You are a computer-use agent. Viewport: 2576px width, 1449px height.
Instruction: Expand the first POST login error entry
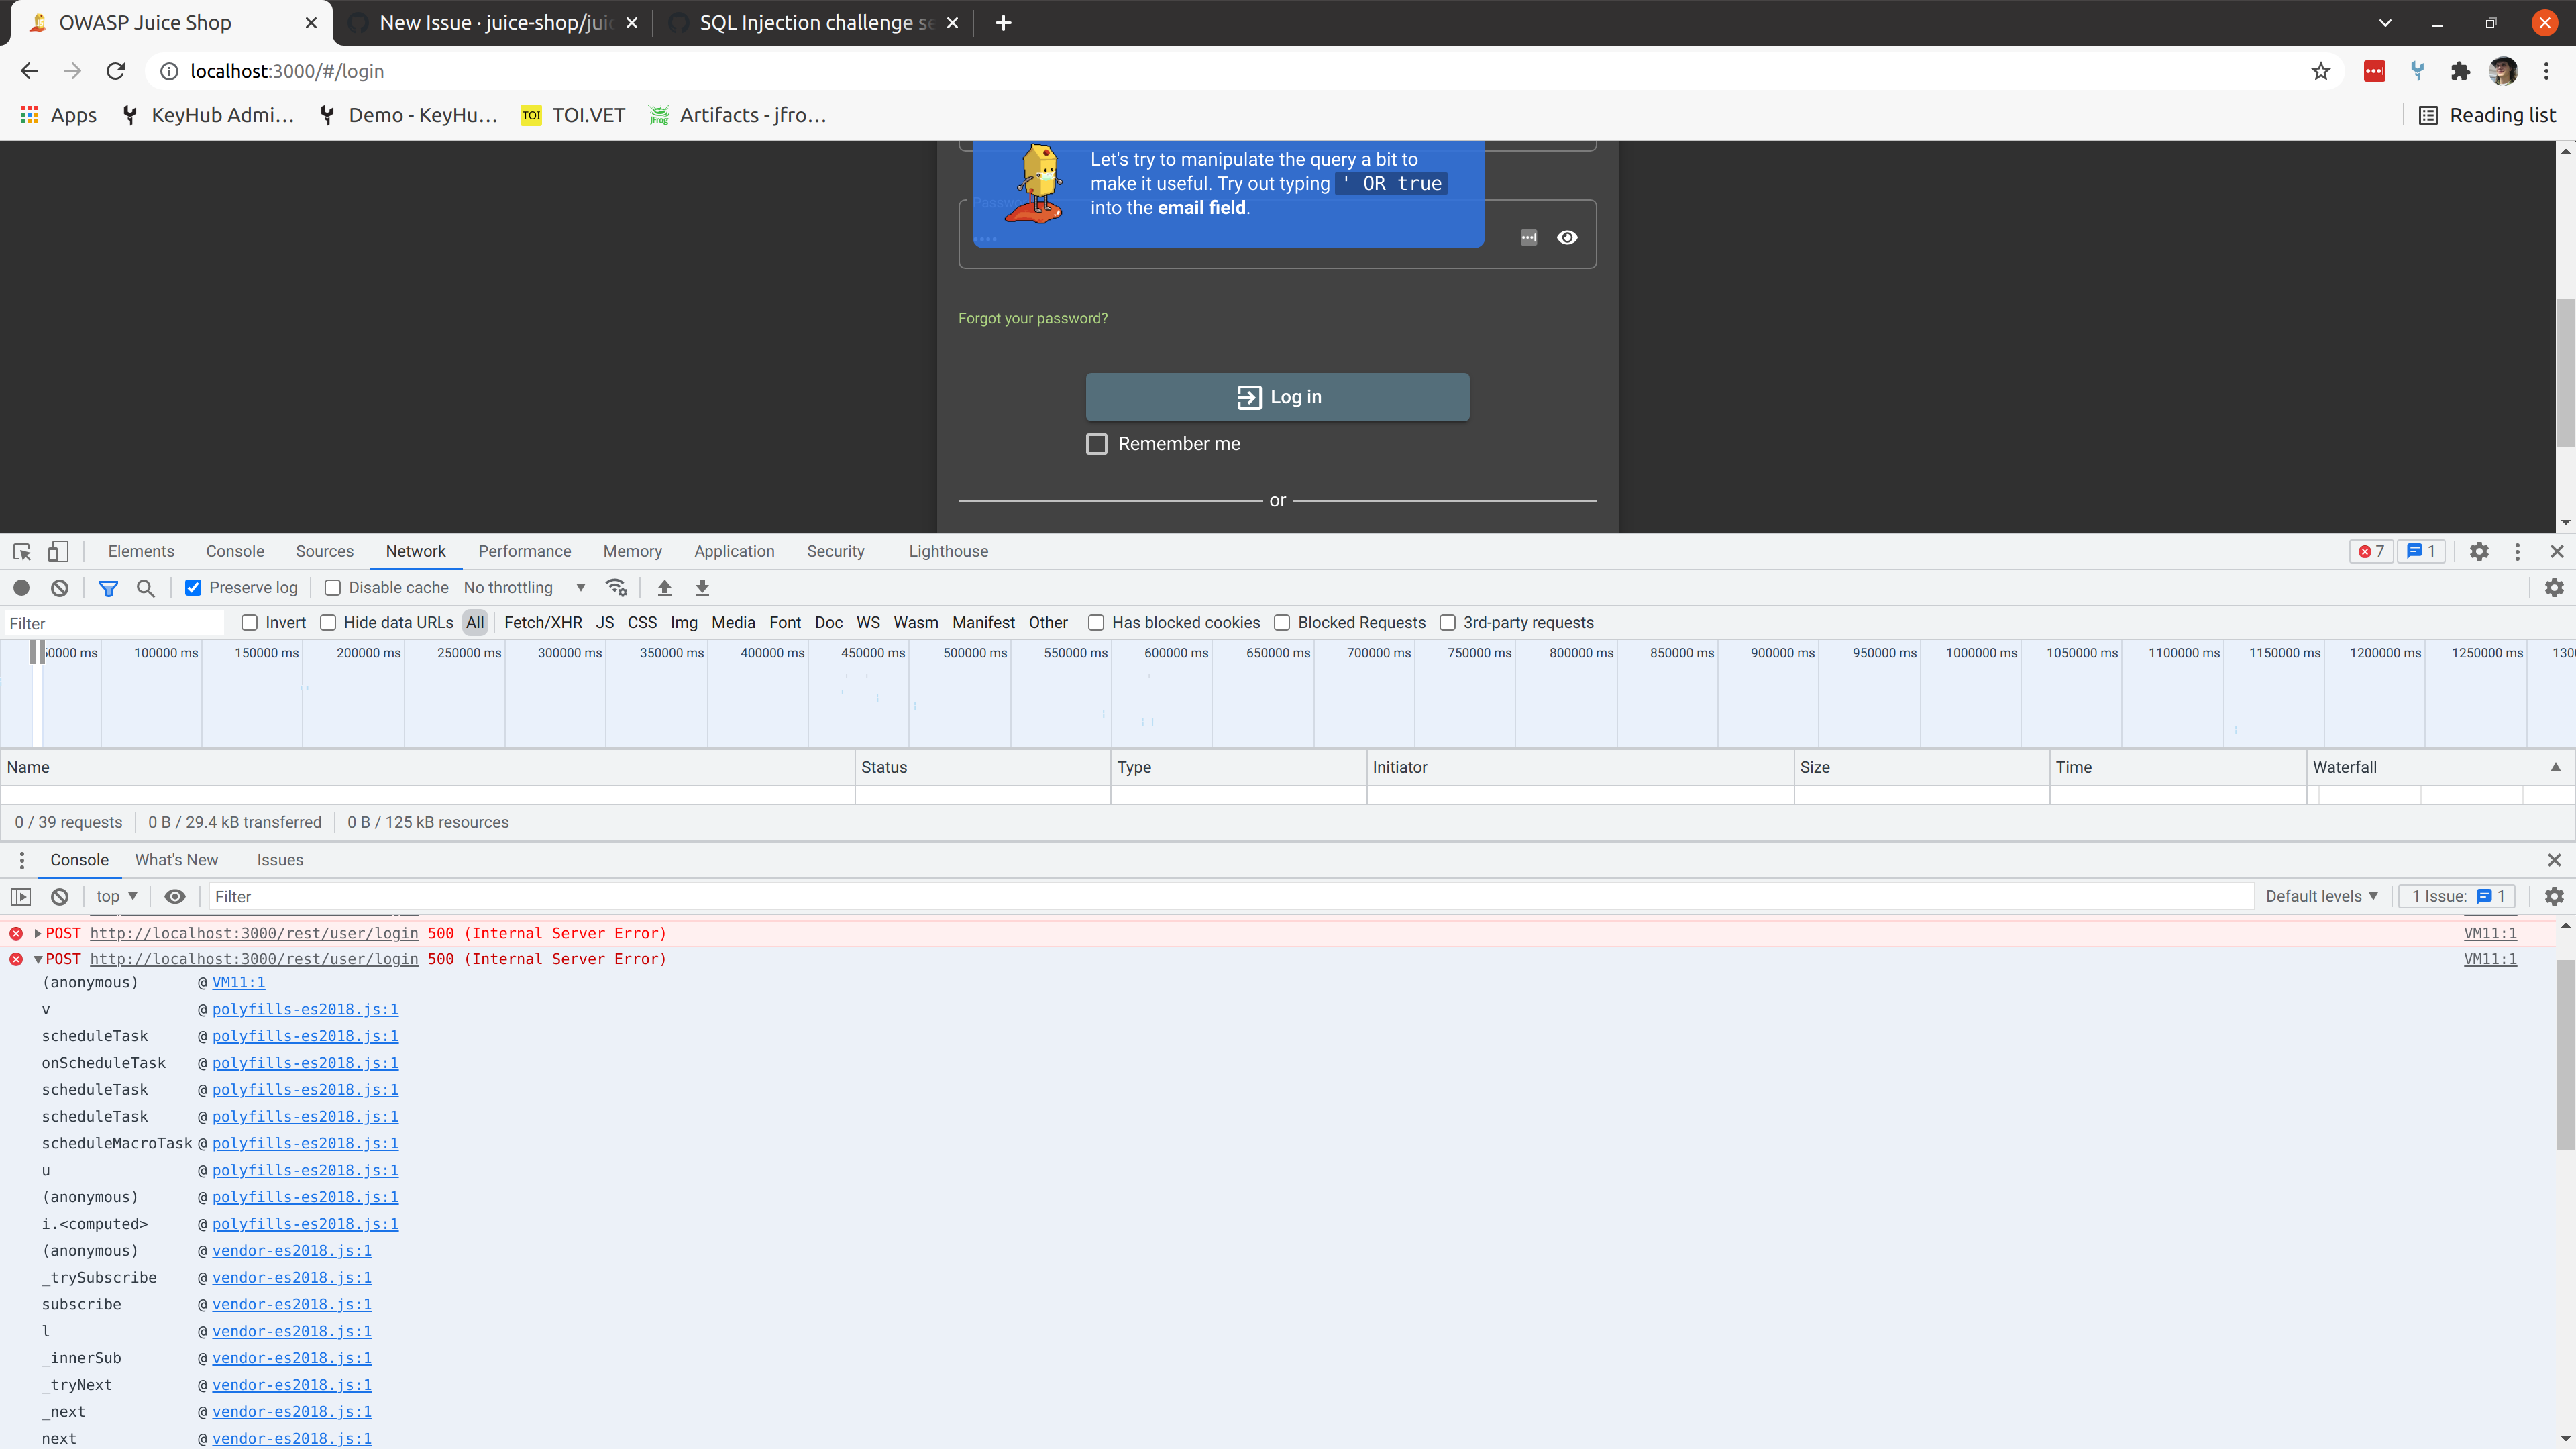[x=38, y=933]
